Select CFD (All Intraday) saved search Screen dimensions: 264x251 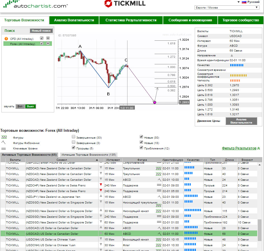[x=22, y=39]
